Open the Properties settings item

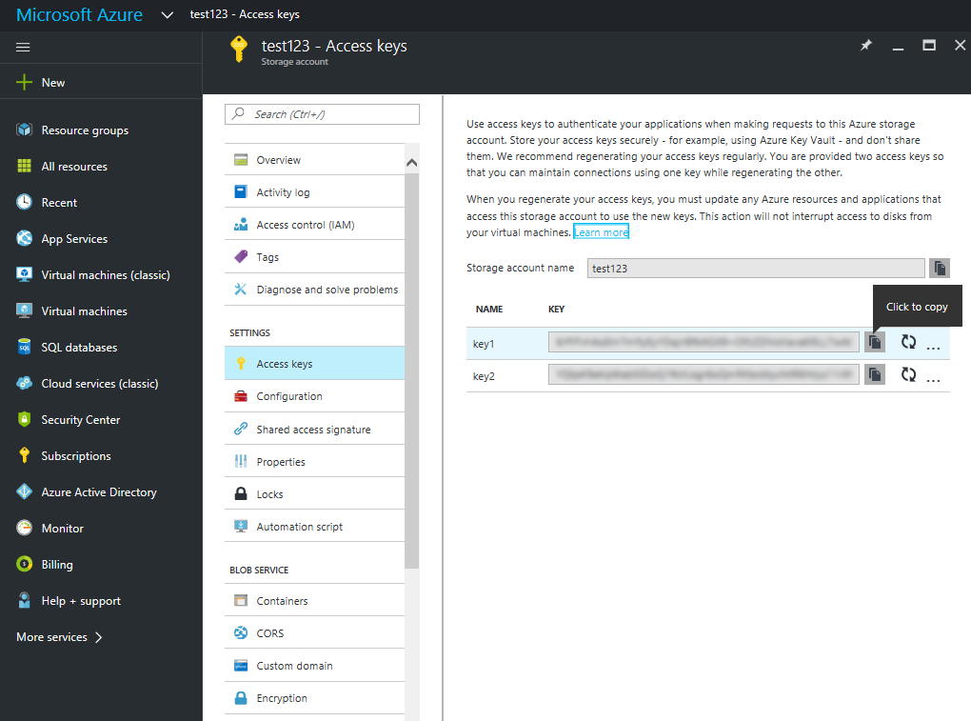[314, 462]
